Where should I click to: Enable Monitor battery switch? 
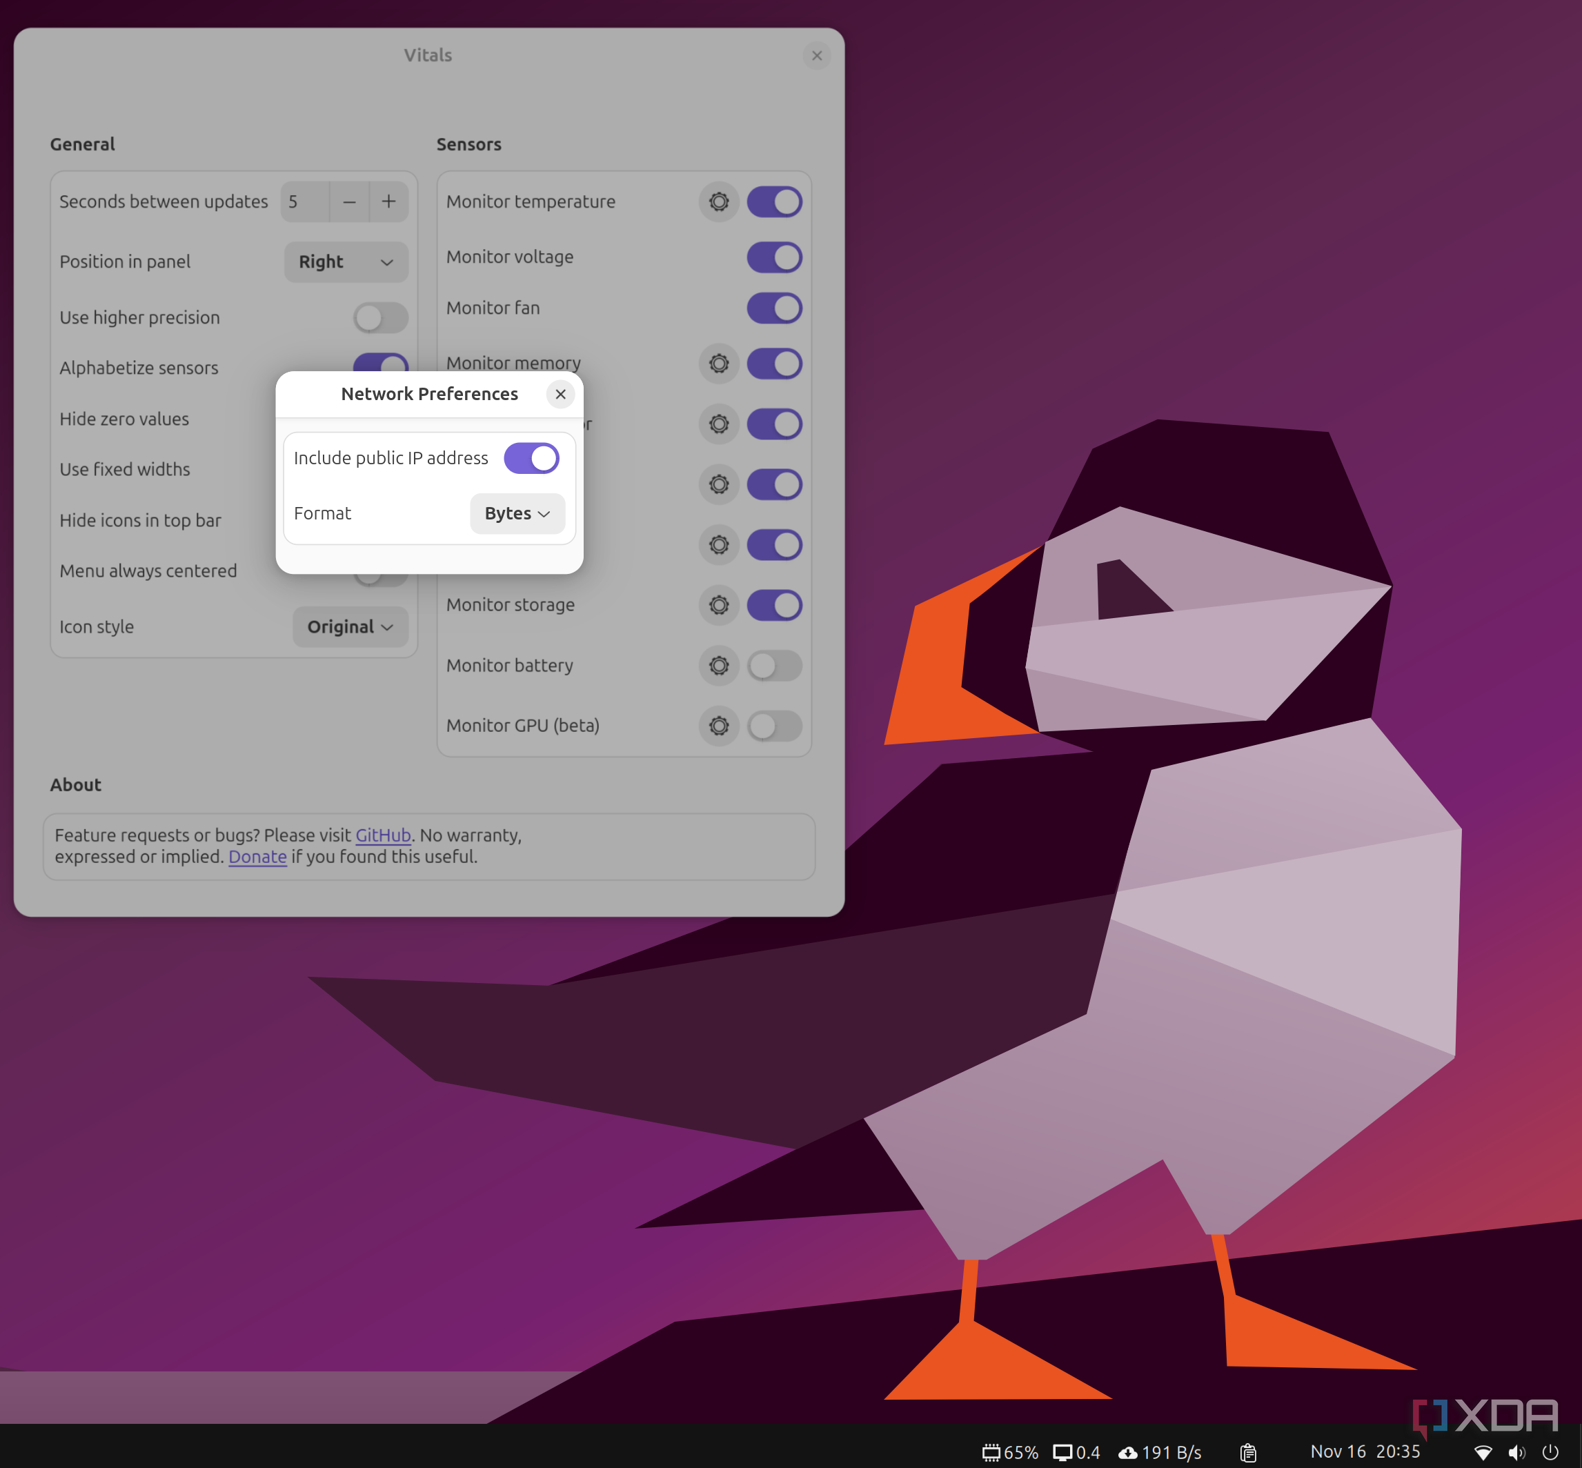point(774,666)
